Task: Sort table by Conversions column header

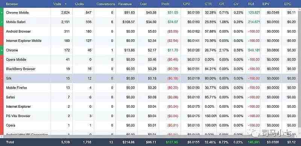Action: click(106, 4)
